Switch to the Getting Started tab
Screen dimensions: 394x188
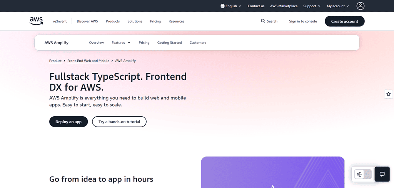(169, 43)
